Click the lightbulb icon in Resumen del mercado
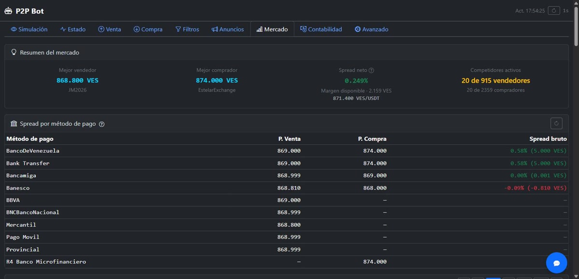Image resolution: width=579 pixels, height=279 pixels. coord(14,52)
